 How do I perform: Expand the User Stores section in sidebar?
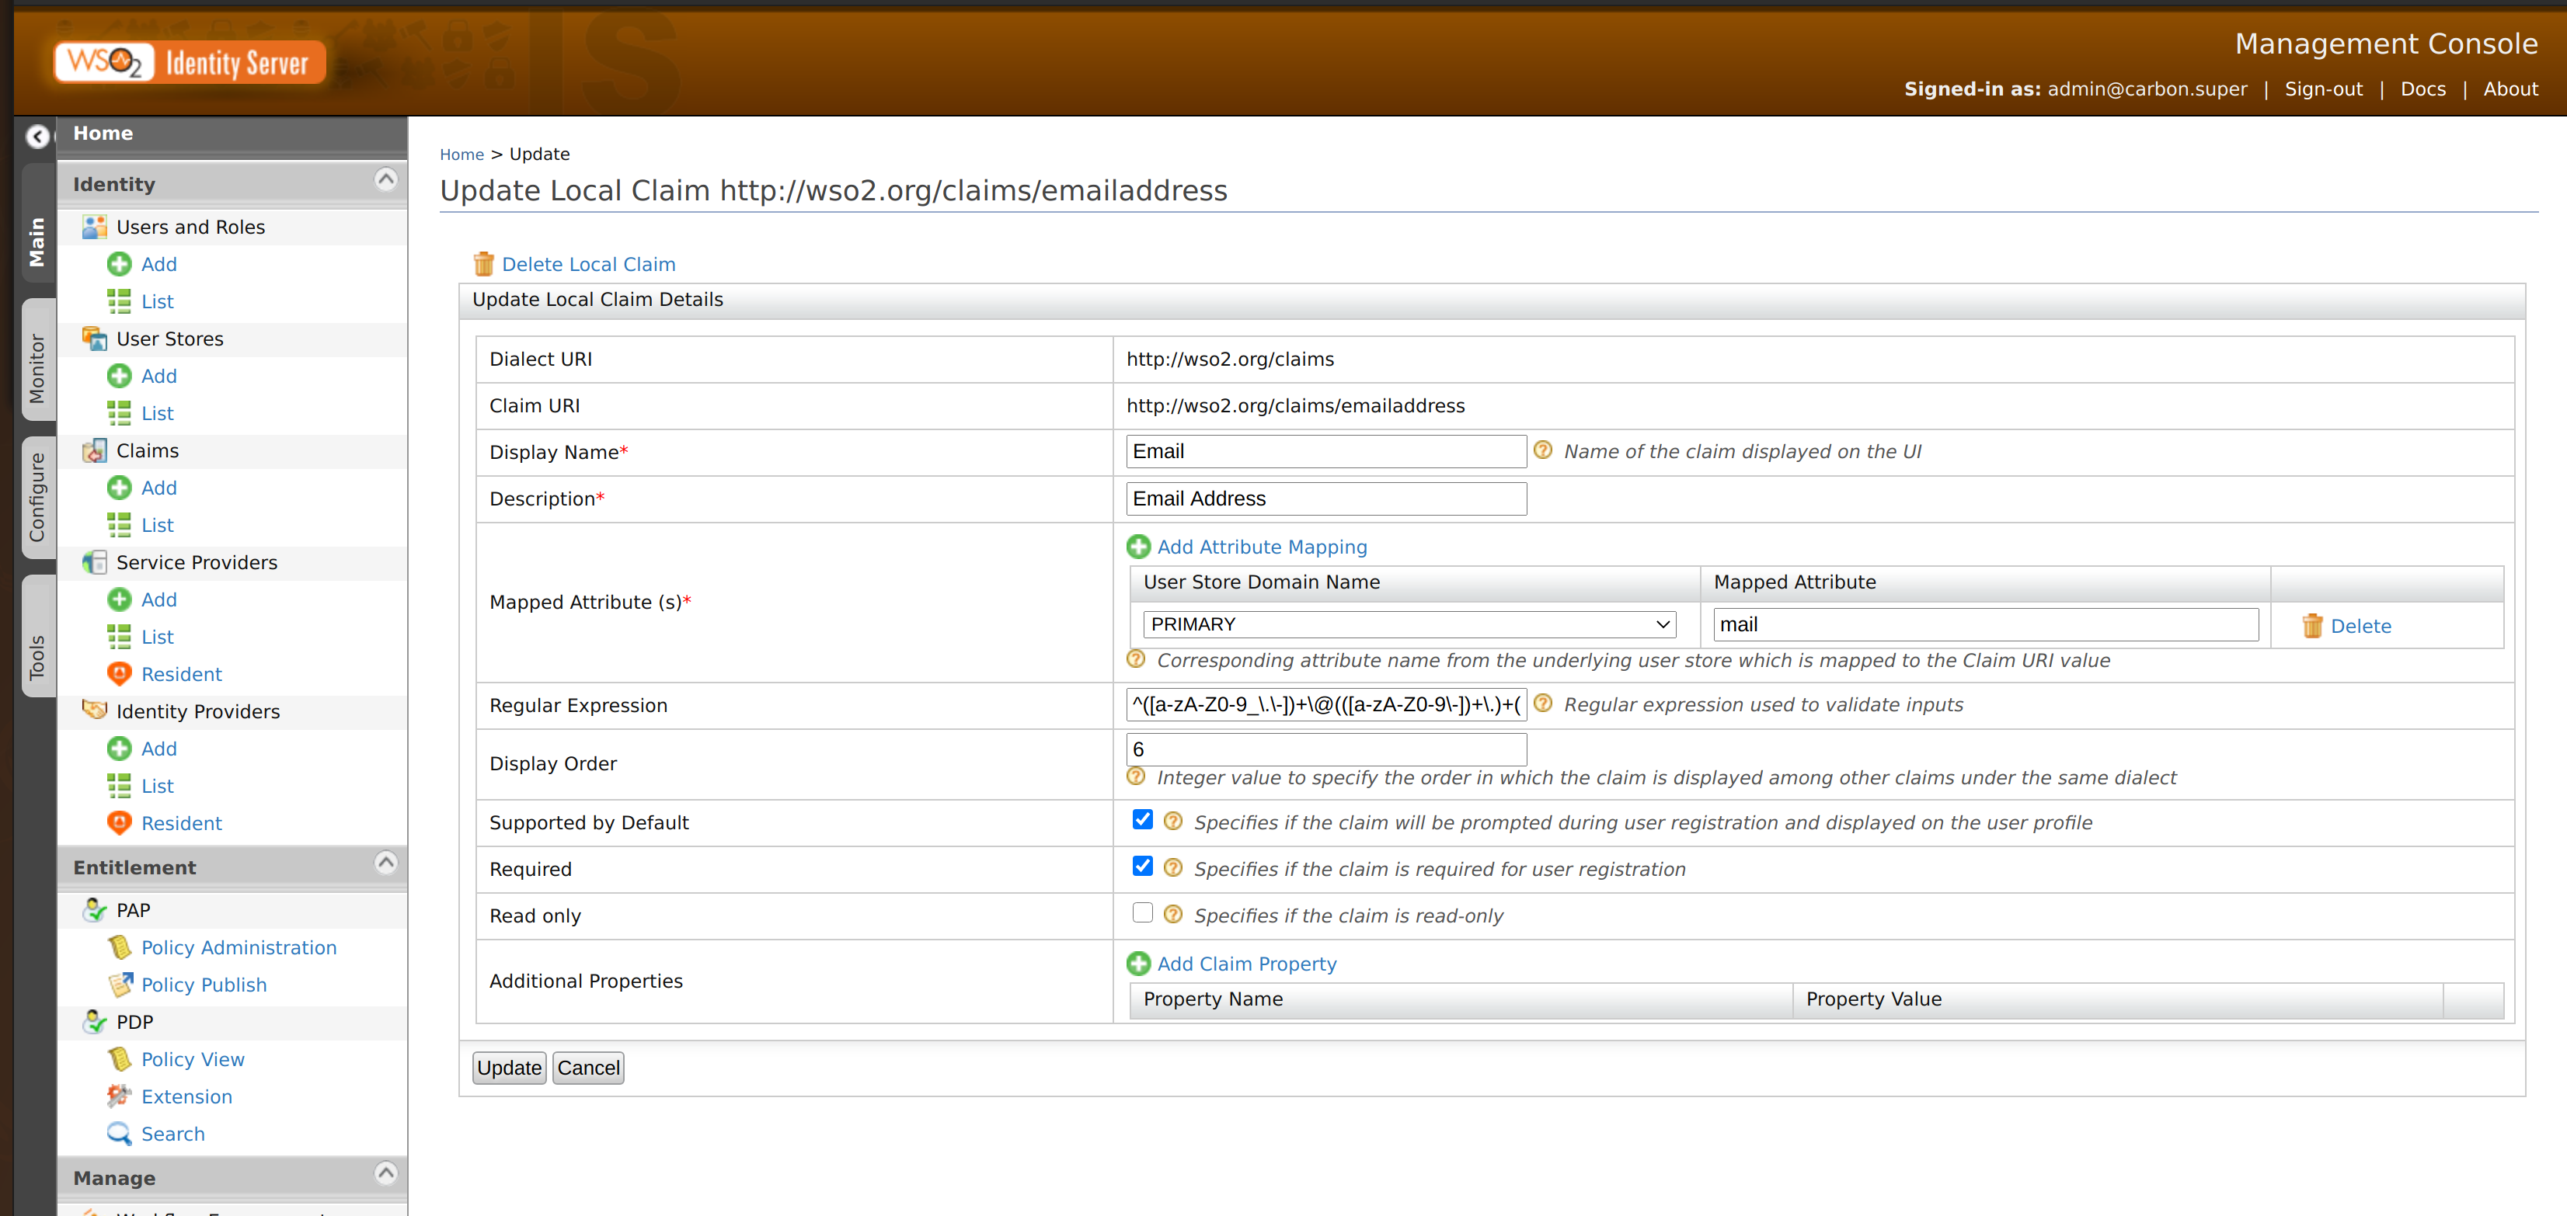coord(172,337)
